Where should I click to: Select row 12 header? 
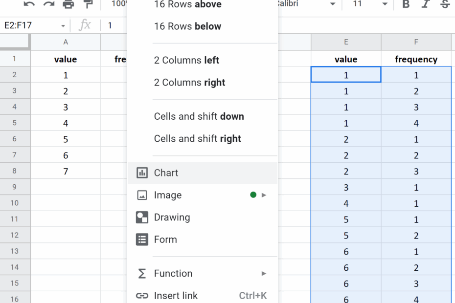(x=15, y=235)
